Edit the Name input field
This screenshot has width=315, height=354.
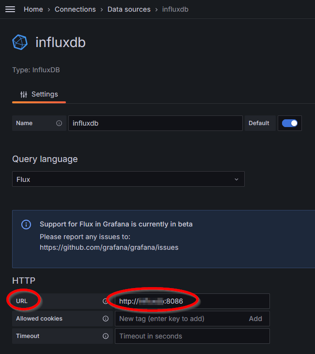pyautogui.click(x=156, y=123)
